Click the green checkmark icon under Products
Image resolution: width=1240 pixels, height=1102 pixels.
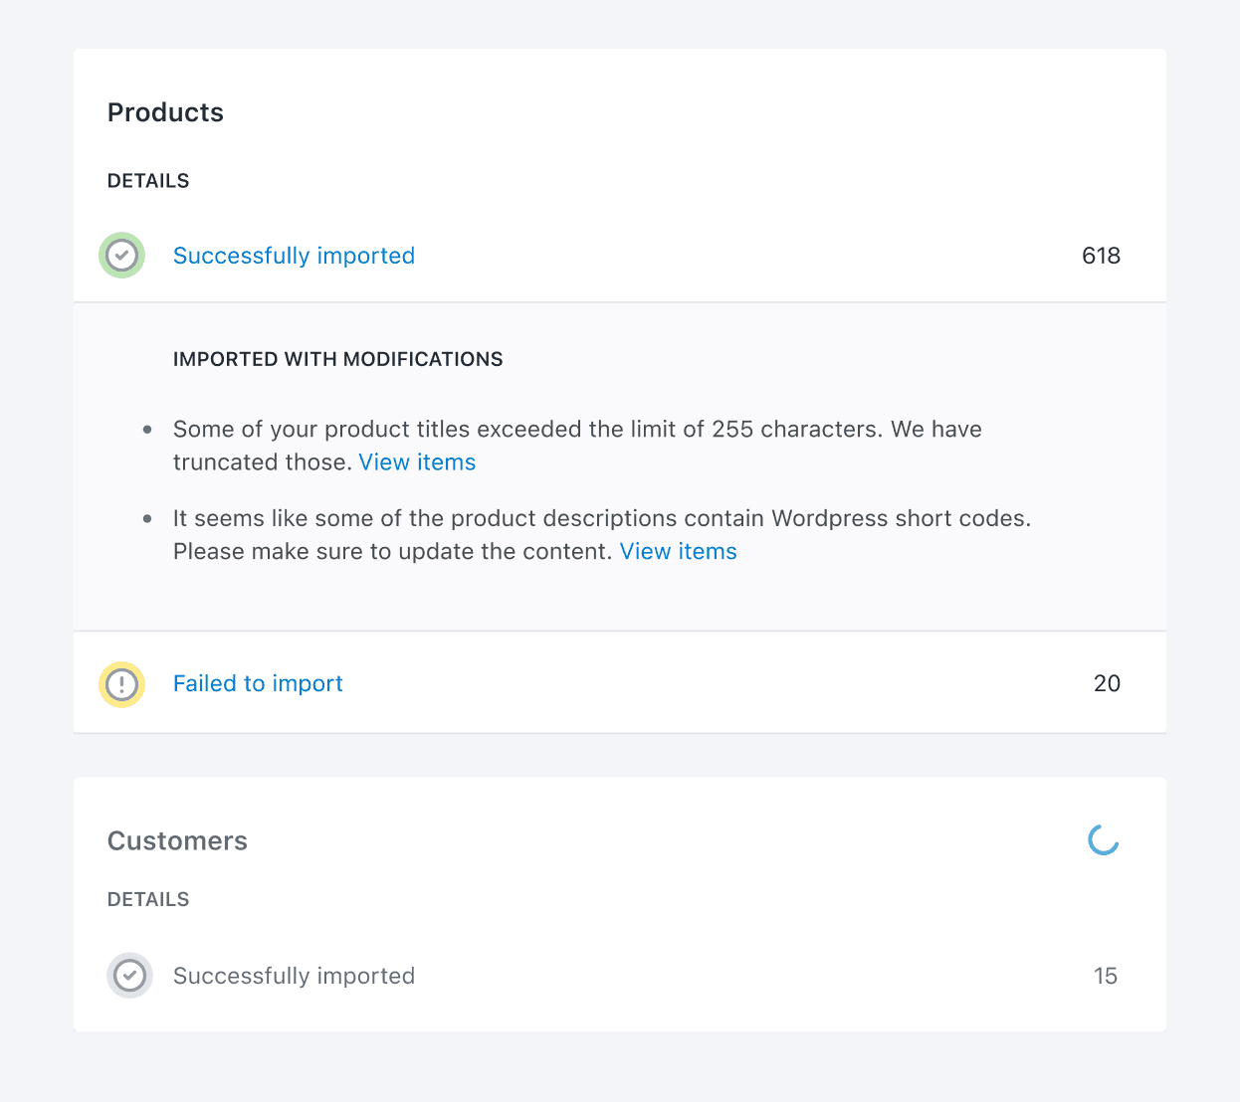point(121,256)
